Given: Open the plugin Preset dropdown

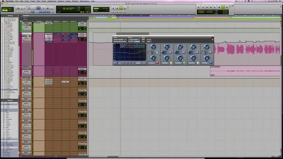Looking at the screenshot, I should (x=134, y=39).
